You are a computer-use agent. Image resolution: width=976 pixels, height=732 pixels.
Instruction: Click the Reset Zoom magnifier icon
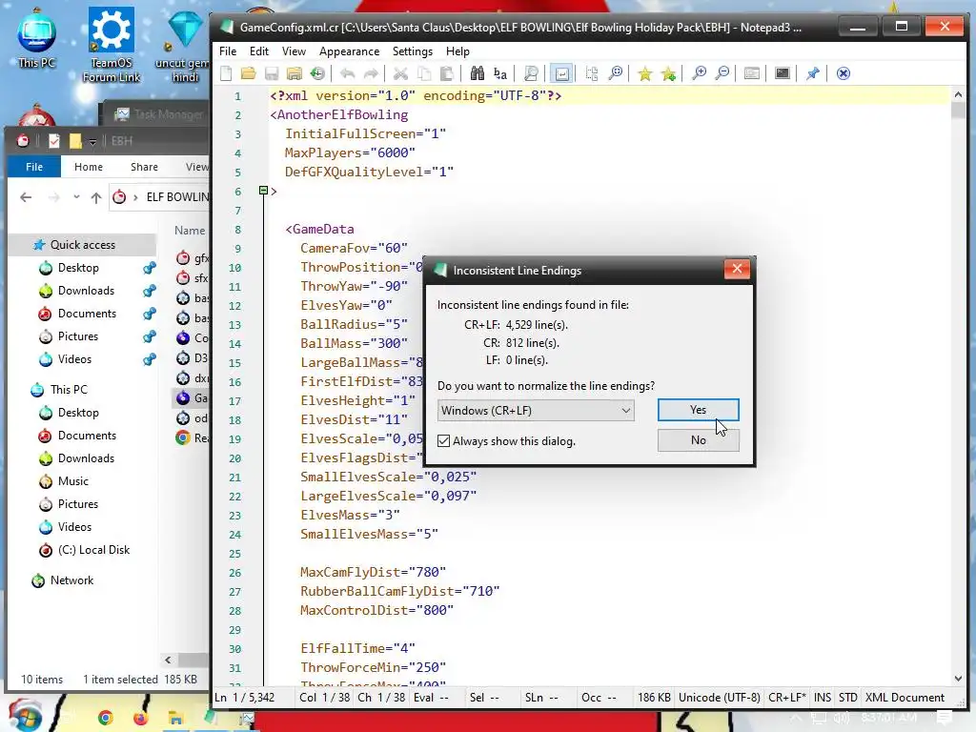(x=615, y=73)
